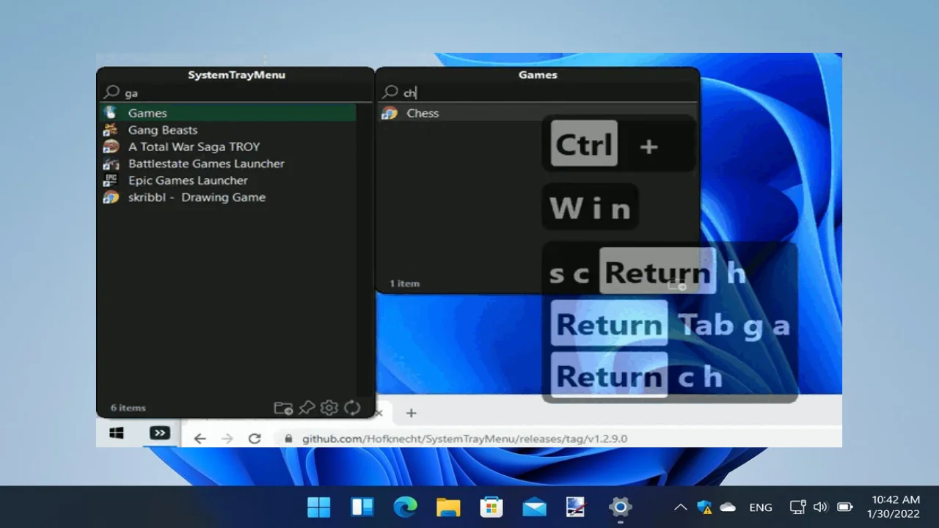Click the github.com SystemTrayMenu address bar
939x528 pixels.
coord(464,439)
